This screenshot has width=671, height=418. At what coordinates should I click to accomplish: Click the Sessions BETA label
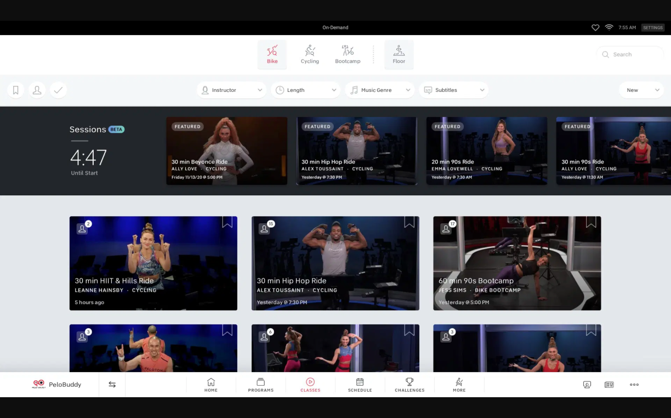[97, 130]
